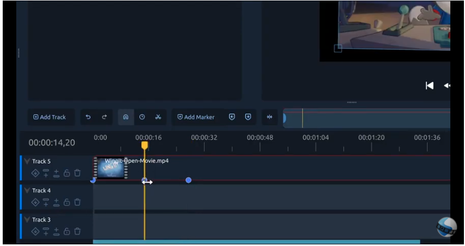Image resolution: width=465 pixels, height=246 pixels.
Task: Toggle timeline snapping magnet
Action: click(125, 117)
